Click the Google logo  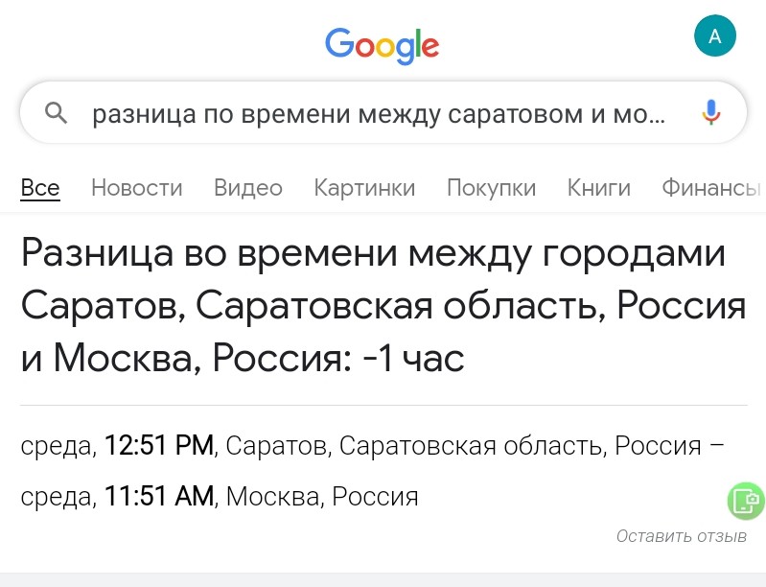(x=382, y=44)
